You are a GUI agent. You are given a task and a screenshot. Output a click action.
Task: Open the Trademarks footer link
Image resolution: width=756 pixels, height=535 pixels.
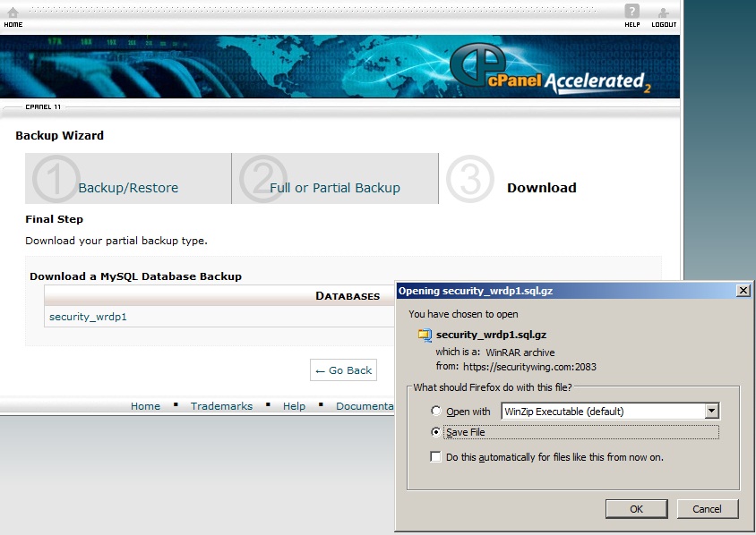tap(221, 406)
